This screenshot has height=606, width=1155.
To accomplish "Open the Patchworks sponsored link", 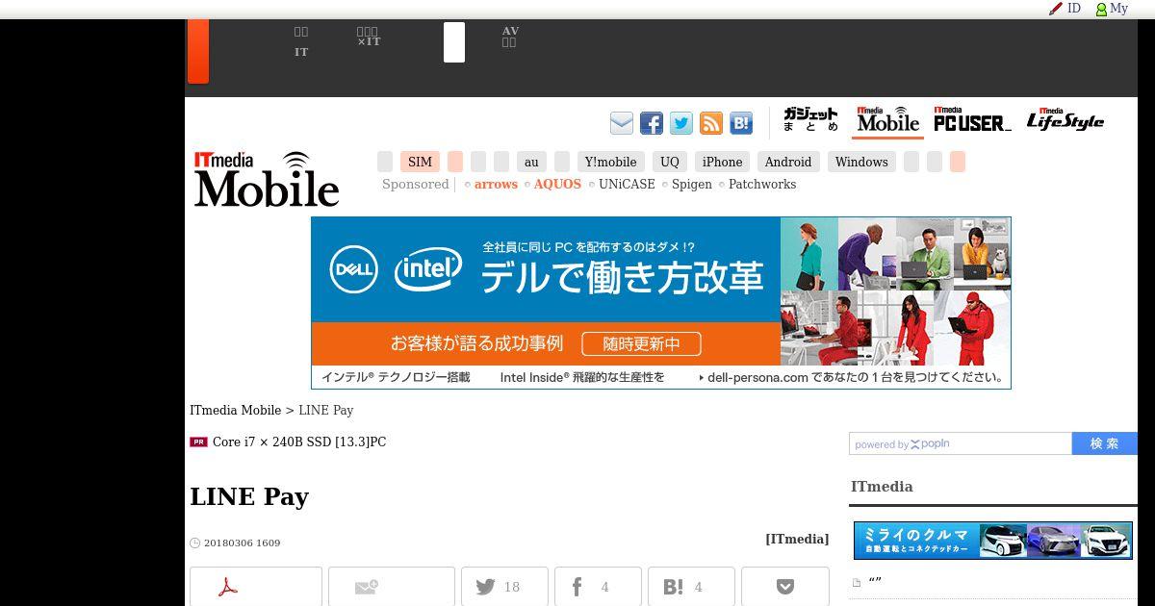I will point(762,185).
